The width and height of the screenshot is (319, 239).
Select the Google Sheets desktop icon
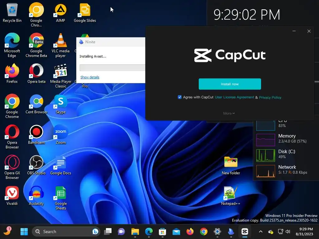pos(61,198)
